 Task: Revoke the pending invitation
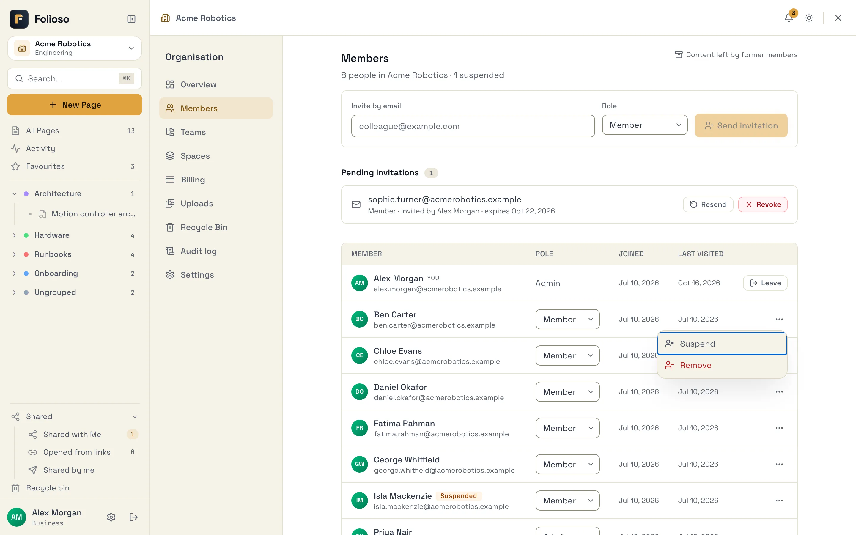coord(763,204)
